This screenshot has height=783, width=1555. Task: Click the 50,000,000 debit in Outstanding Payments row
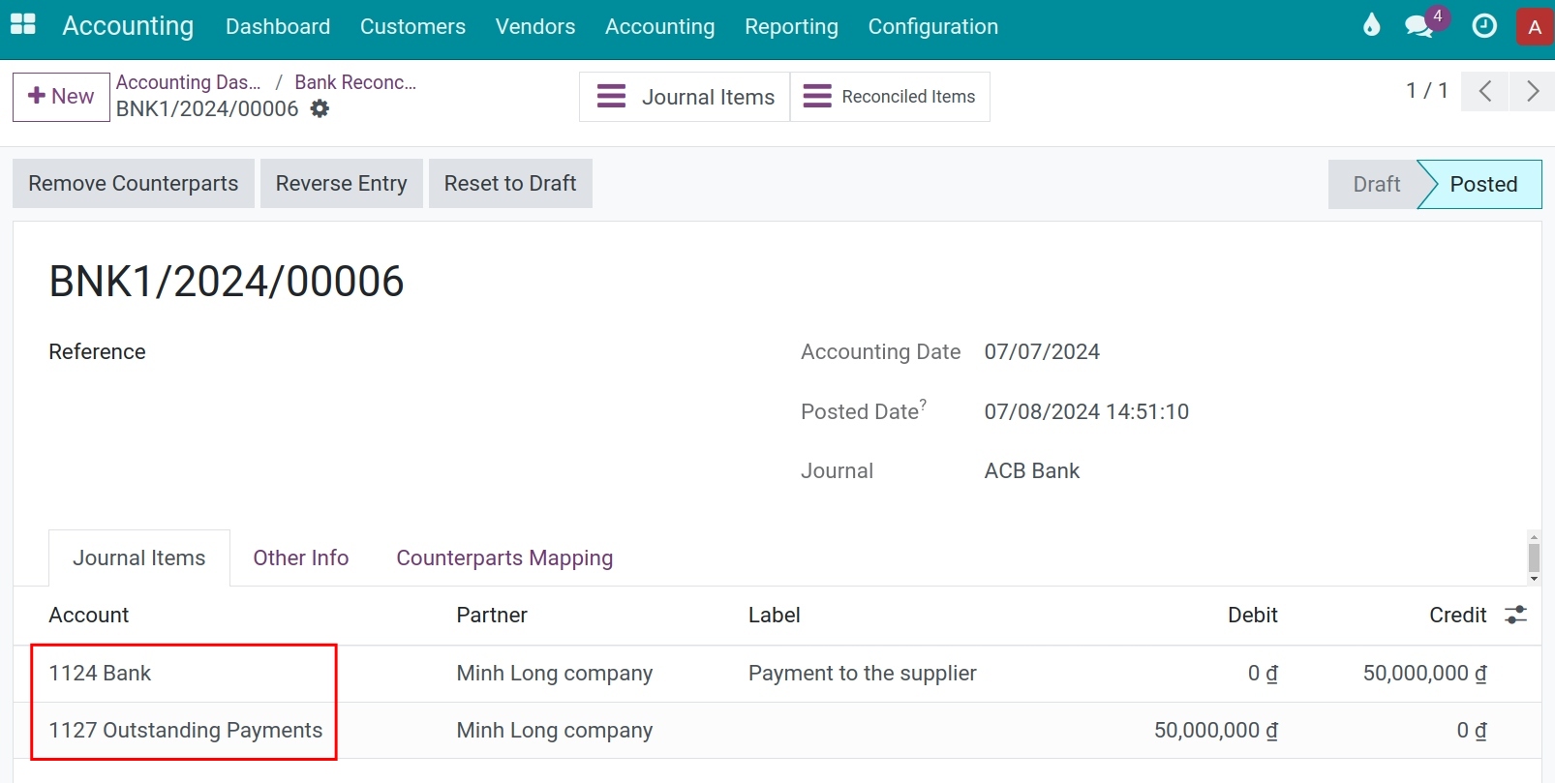(x=1215, y=731)
